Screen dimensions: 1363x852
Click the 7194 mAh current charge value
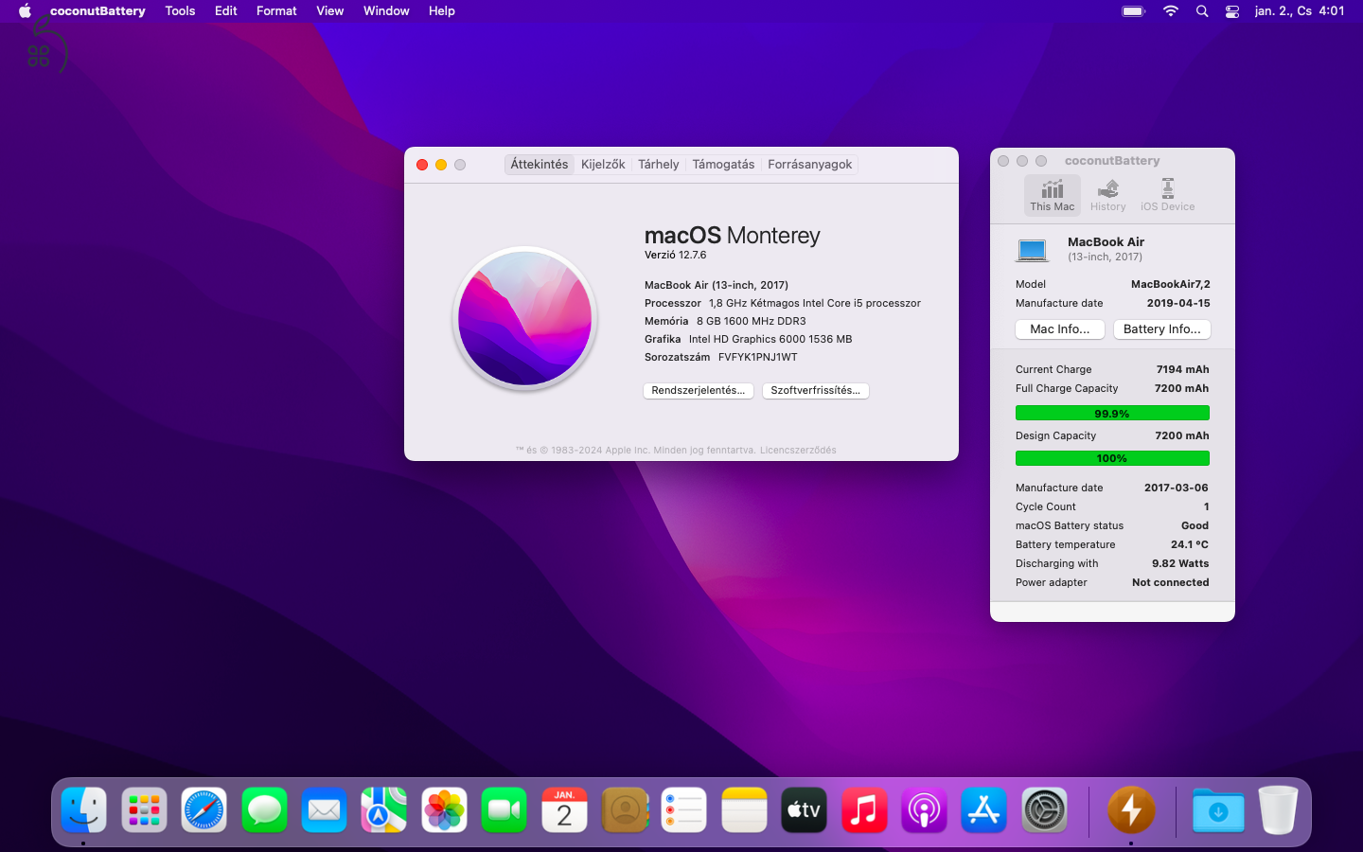click(1182, 370)
